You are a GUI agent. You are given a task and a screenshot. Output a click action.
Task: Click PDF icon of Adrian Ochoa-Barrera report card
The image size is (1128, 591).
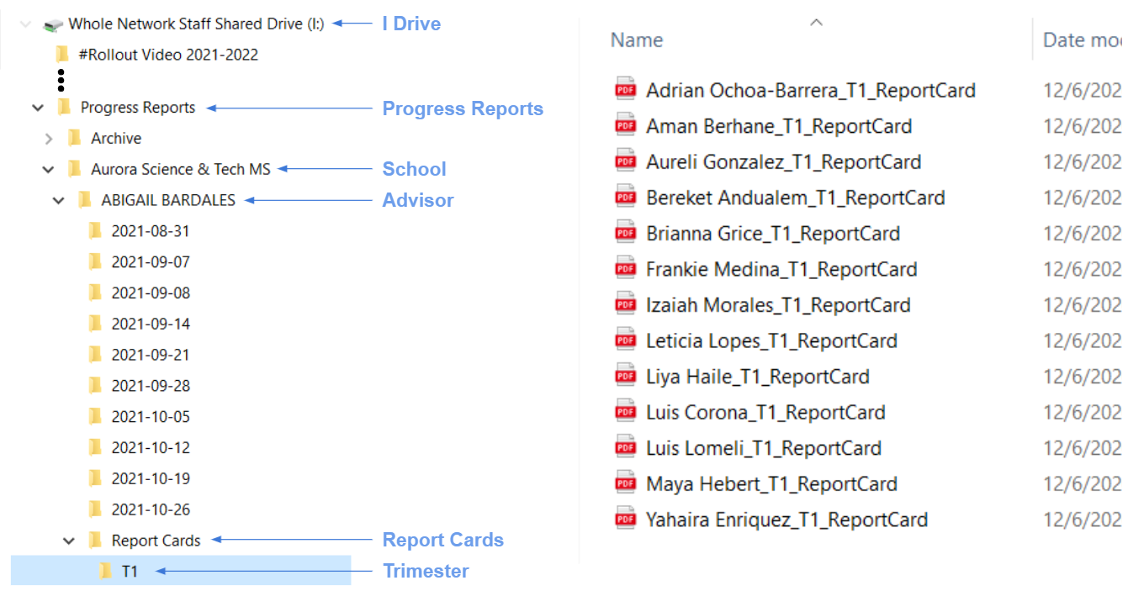pos(626,89)
